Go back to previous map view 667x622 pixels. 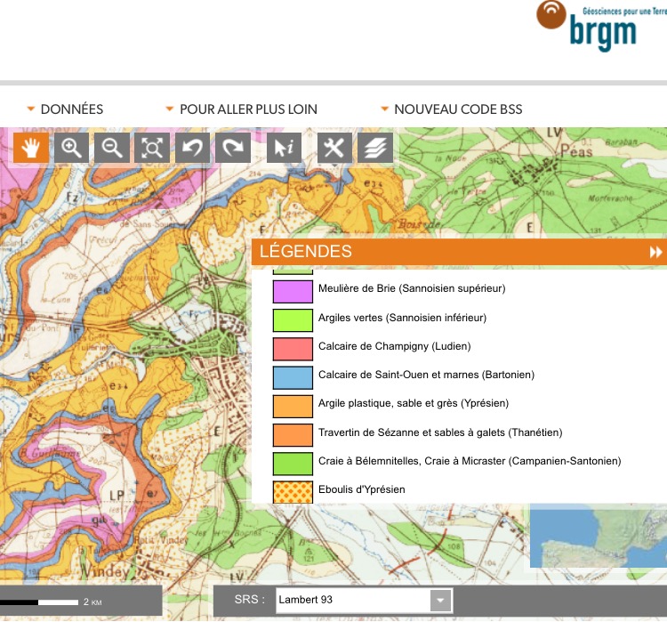(x=192, y=148)
